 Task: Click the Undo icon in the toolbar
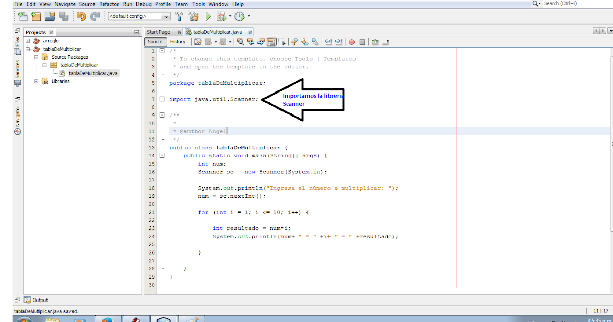point(80,16)
